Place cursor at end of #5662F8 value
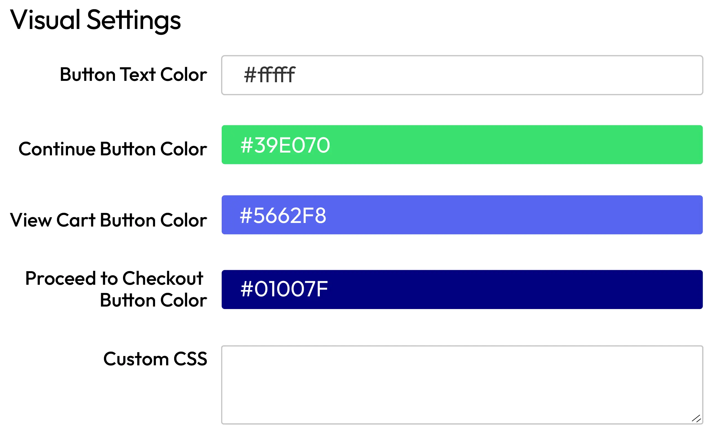Viewport: 712px width, 431px height. [x=327, y=215]
